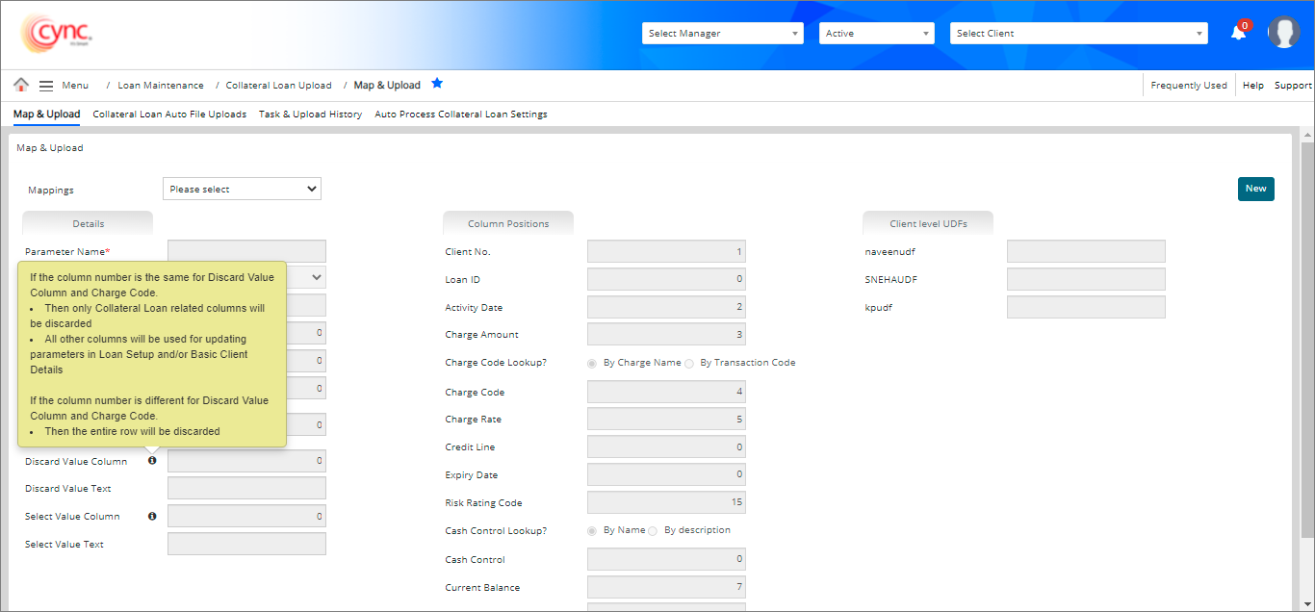Viewport: 1315px width, 612px height.
Task: Switch to Task & Upload History tab
Action: coord(310,115)
